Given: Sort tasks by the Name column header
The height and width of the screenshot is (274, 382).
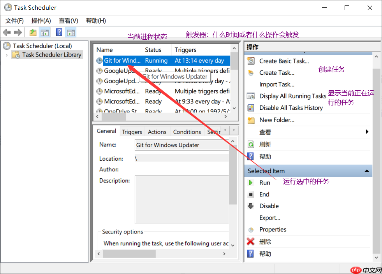Looking at the screenshot, I should (118, 50).
